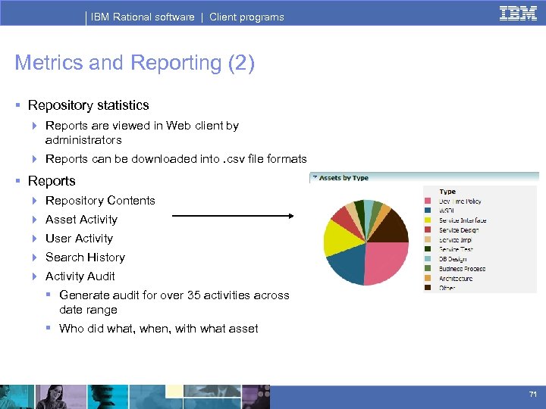This screenshot has height=409, width=546.
Task: Click the 'Client programs' header text
Action: [246, 17]
